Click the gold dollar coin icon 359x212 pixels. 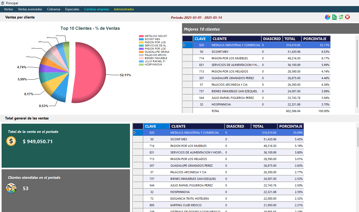click(11, 141)
